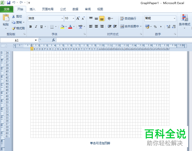Toggle Wrap Text (自动换行)
This screenshot has width=192, height=151.
tap(128, 18)
